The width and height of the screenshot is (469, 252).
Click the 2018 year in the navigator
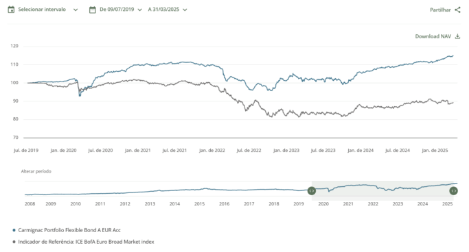274,204
